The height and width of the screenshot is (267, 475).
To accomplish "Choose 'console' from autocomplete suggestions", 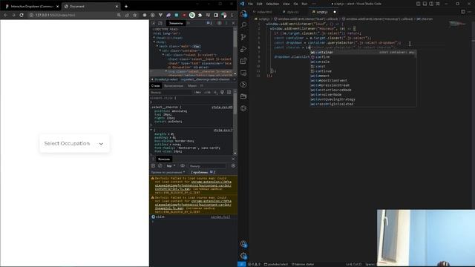I will pyautogui.click(x=362, y=62).
